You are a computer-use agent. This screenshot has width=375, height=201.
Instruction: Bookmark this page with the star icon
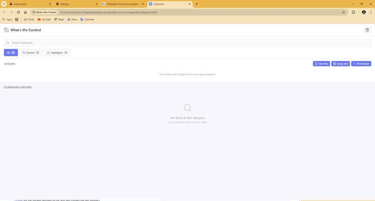click(x=343, y=12)
